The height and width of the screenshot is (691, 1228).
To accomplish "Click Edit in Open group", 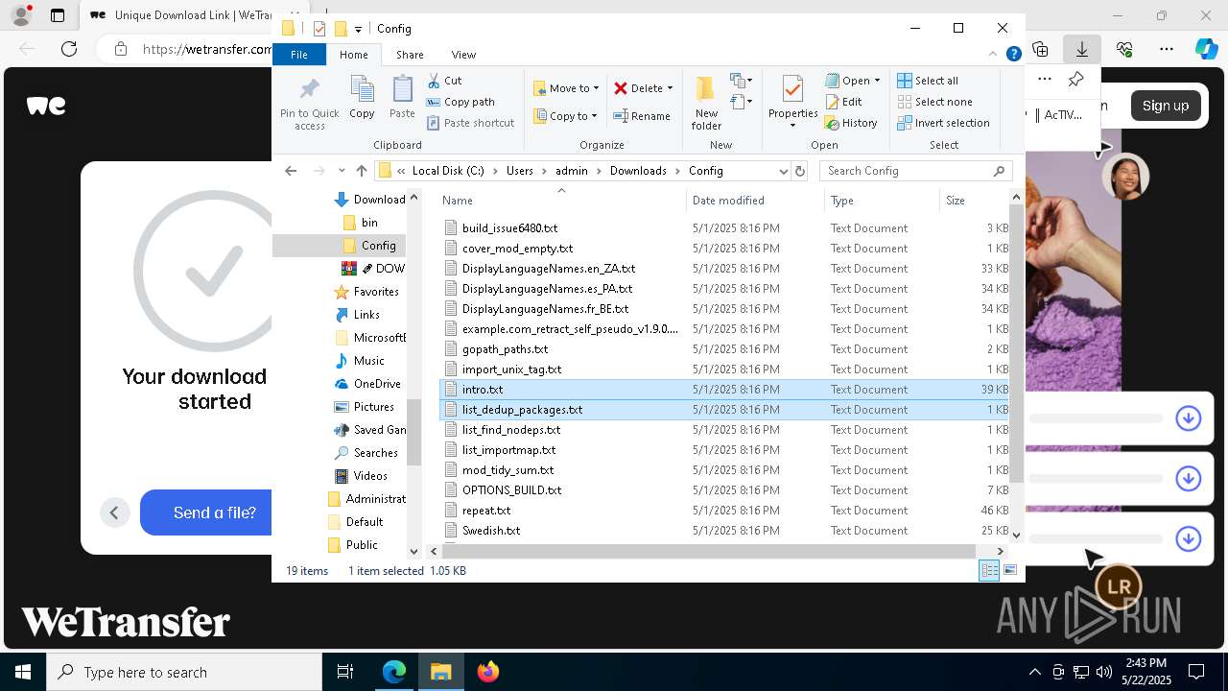I will (843, 102).
